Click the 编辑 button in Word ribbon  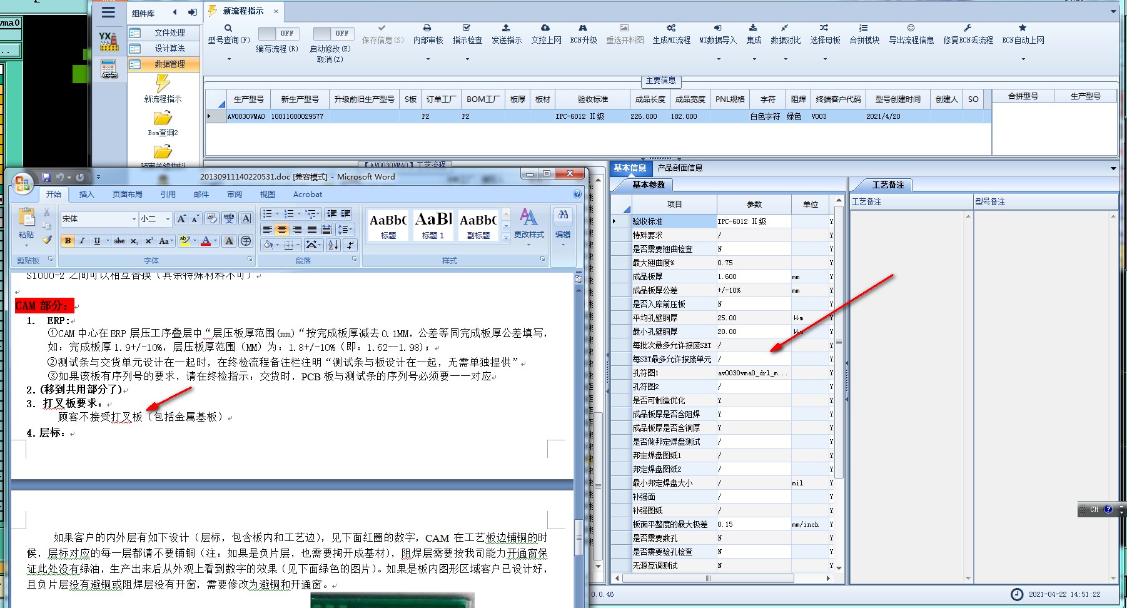click(563, 226)
